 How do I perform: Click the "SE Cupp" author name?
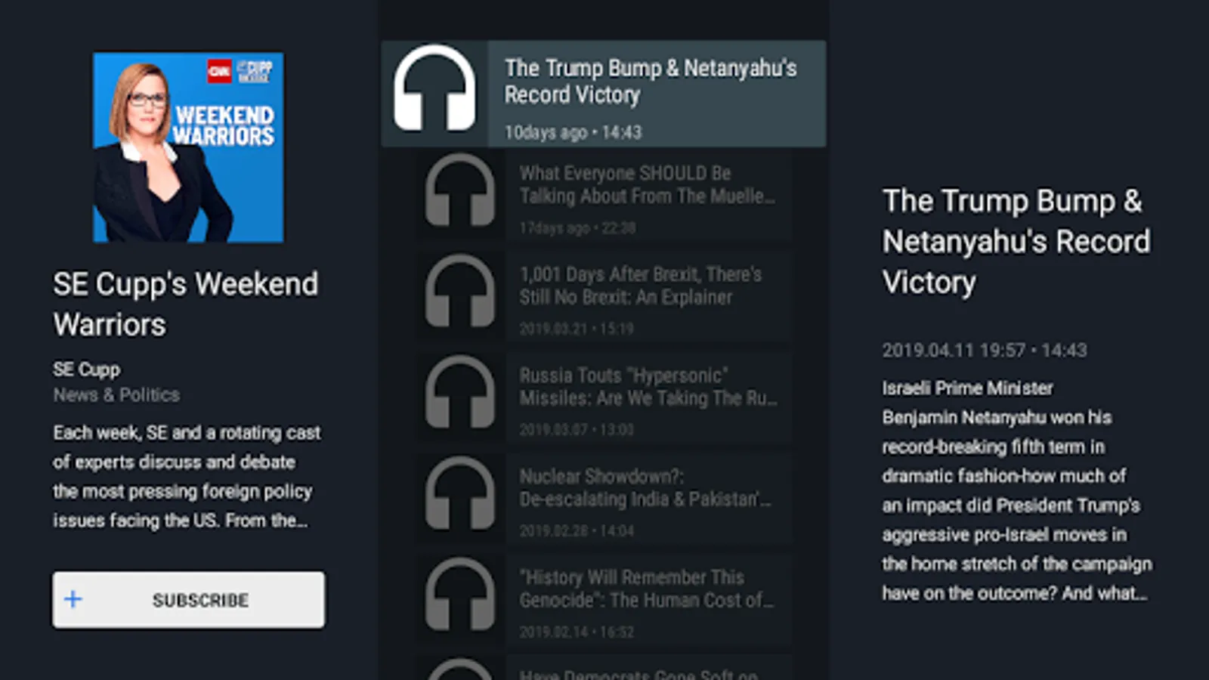[x=86, y=369]
